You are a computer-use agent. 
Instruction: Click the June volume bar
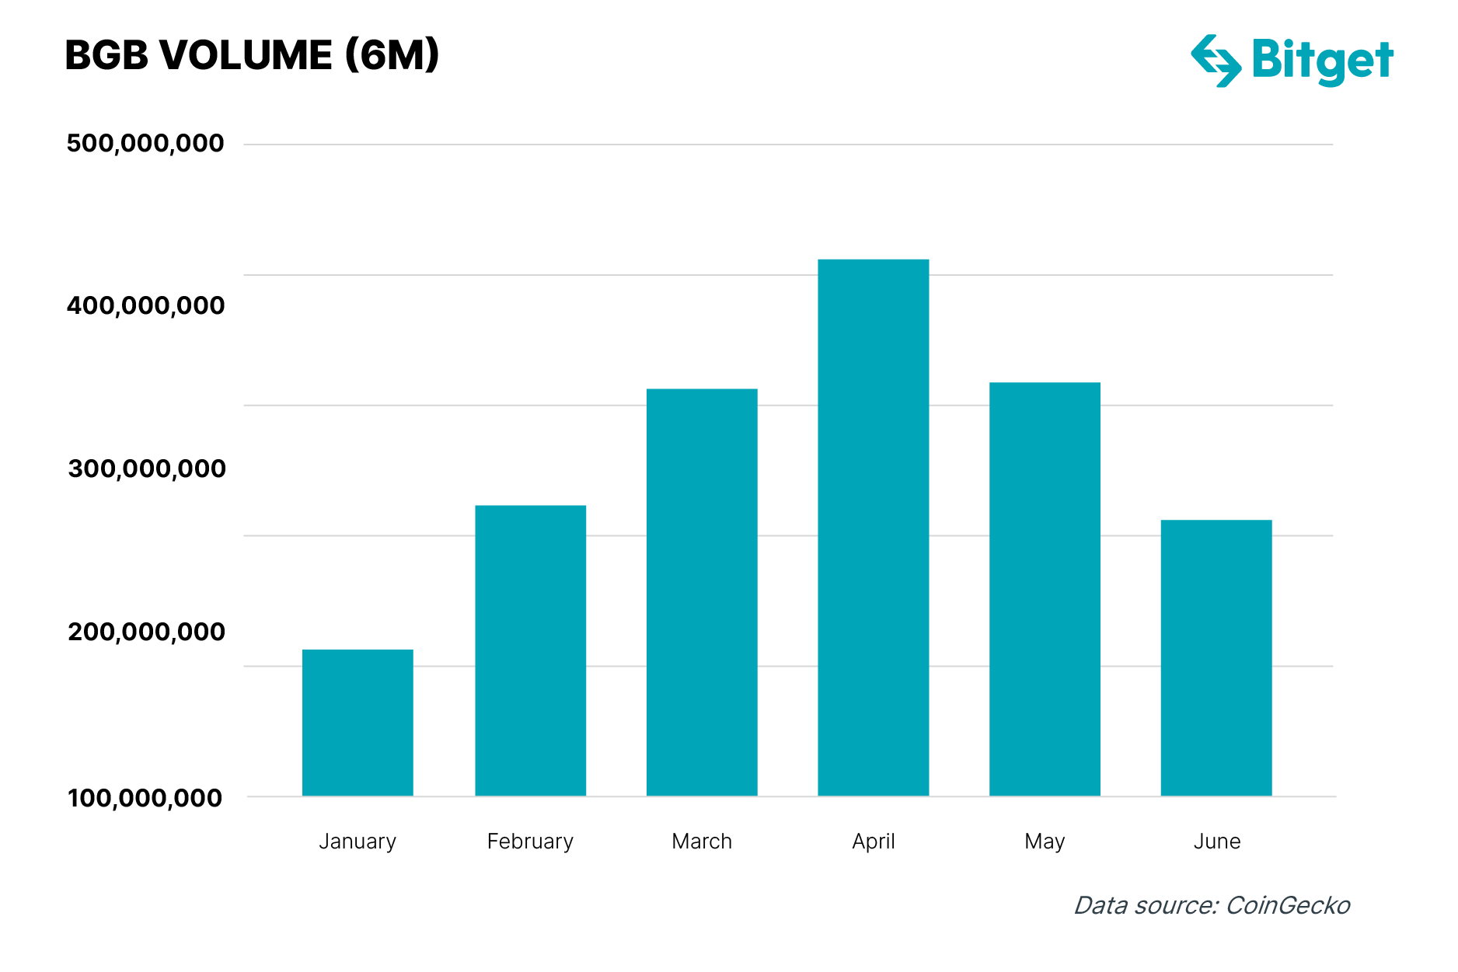pos(1216,657)
